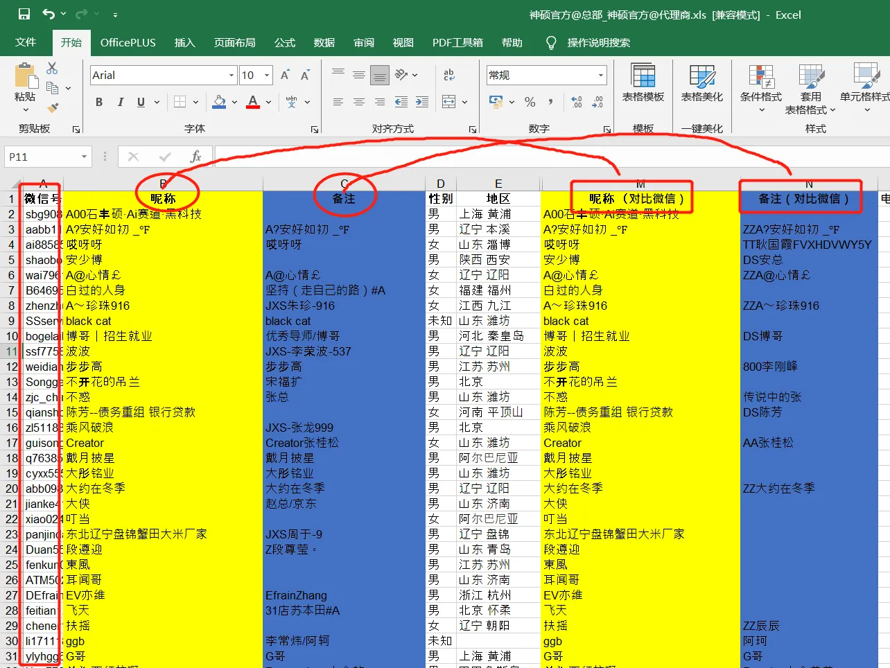Click the Undo arrow icon
Screen dimensions: 890x668
click(49, 14)
